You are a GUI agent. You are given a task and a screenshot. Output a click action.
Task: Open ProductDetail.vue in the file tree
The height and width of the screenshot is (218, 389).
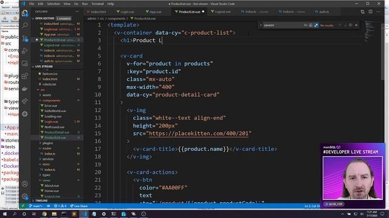point(57,132)
